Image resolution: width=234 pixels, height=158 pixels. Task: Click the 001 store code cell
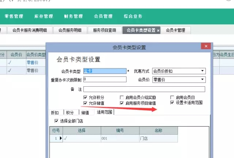click(x=120, y=139)
